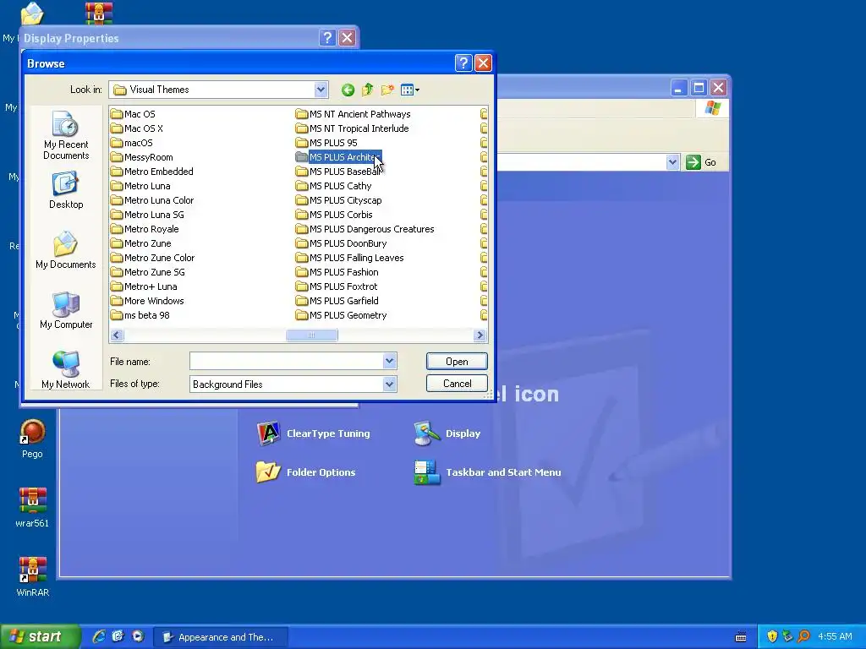Select the Metro Zune folder
The width and height of the screenshot is (866, 649).
141,243
